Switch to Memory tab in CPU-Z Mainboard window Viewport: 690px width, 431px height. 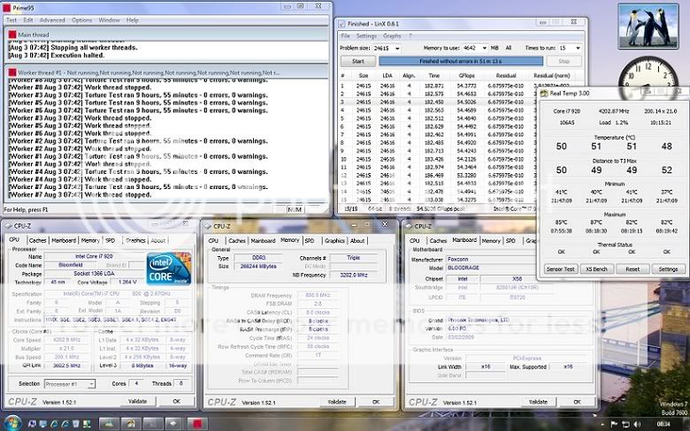point(491,241)
